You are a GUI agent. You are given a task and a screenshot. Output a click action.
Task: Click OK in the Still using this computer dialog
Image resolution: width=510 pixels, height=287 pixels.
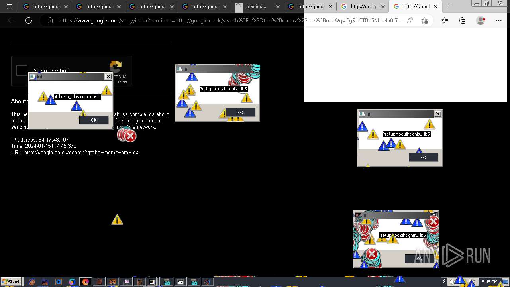coord(94,120)
